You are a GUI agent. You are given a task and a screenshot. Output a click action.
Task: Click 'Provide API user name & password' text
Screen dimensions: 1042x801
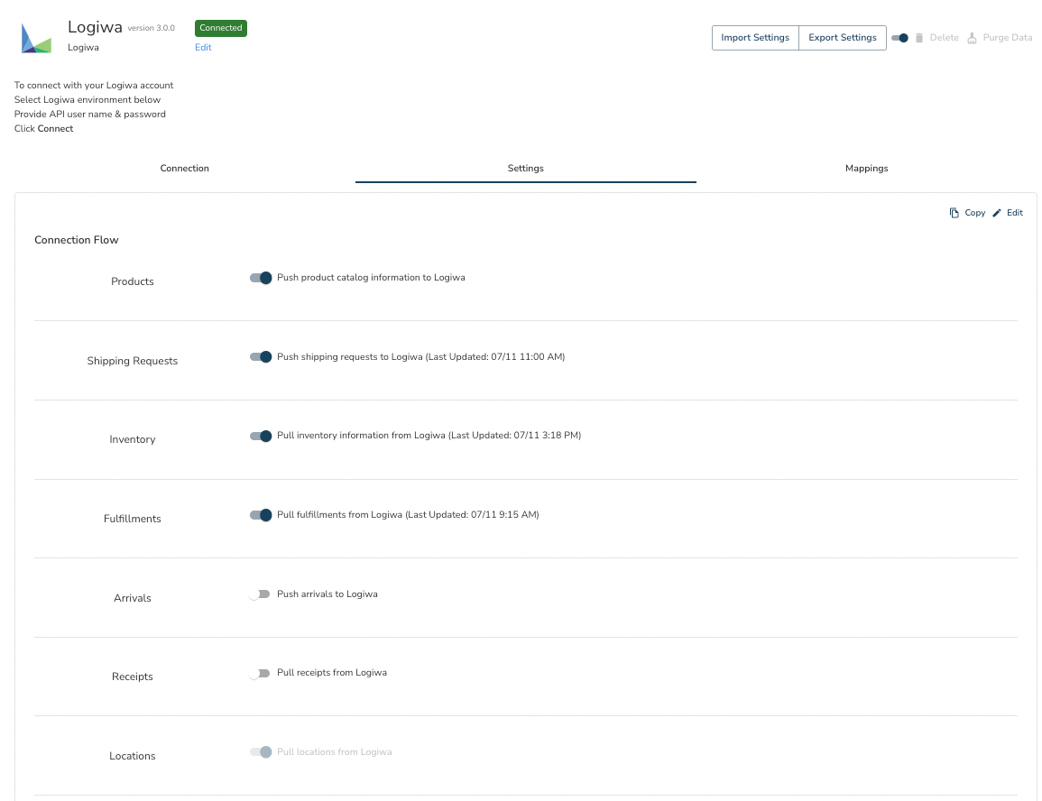[90, 115]
